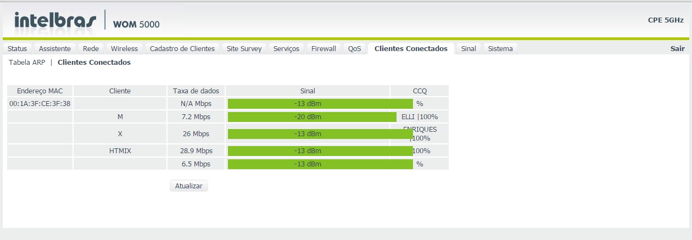This screenshot has width=692, height=240.
Task: Open the Serviços tab
Action: 286,48
